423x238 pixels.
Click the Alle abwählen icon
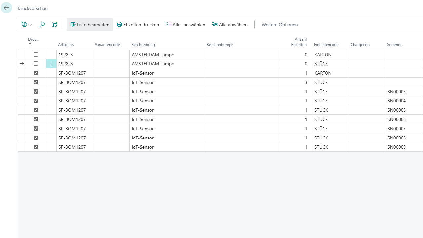pyautogui.click(x=215, y=25)
